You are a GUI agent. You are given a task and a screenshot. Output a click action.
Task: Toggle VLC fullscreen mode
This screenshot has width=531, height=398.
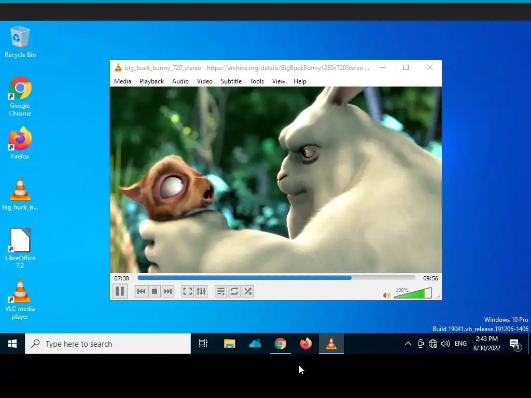(187, 291)
